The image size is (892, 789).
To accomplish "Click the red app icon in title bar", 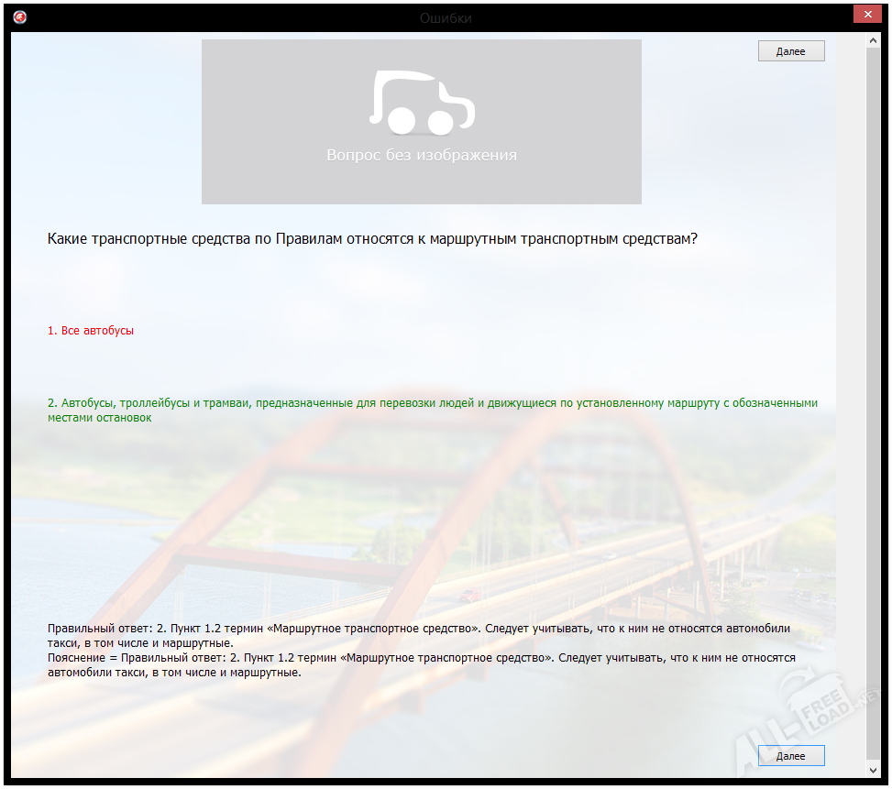I will tap(19, 17).
